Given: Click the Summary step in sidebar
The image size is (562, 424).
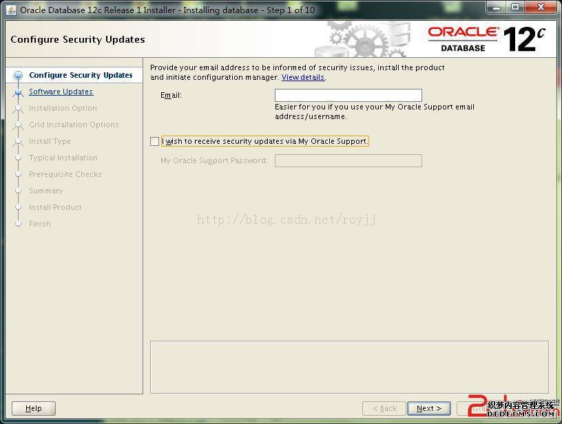Looking at the screenshot, I should tap(45, 191).
